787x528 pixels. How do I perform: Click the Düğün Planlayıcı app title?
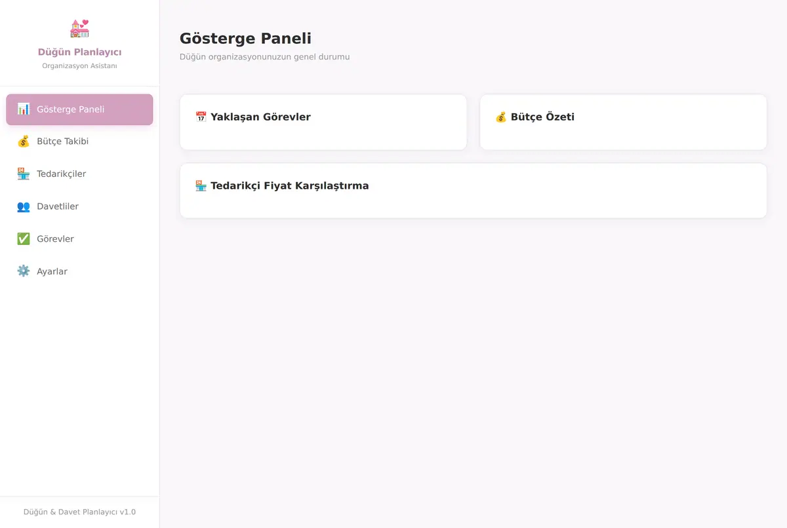tap(79, 52)
